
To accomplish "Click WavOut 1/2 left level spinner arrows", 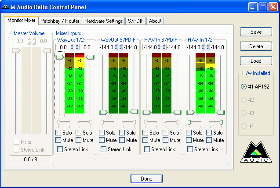I will (x=73, y=47).
